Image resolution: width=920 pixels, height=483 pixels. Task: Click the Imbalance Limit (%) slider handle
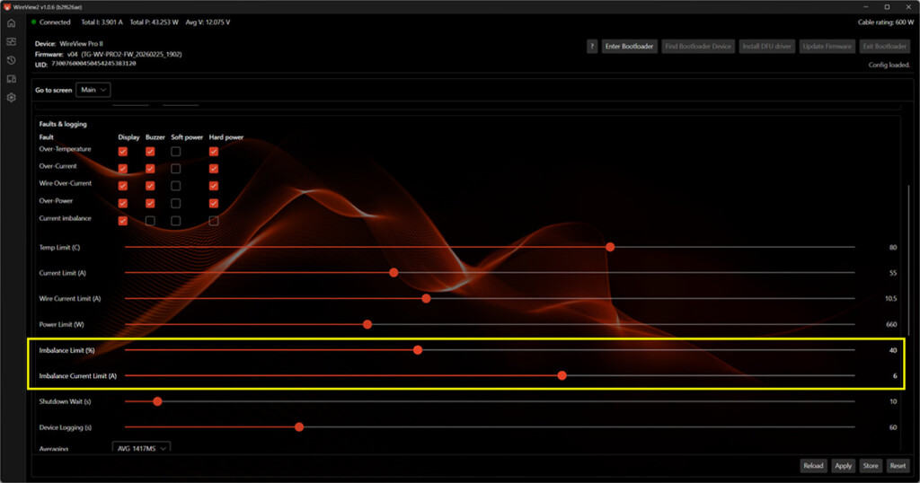418,350
